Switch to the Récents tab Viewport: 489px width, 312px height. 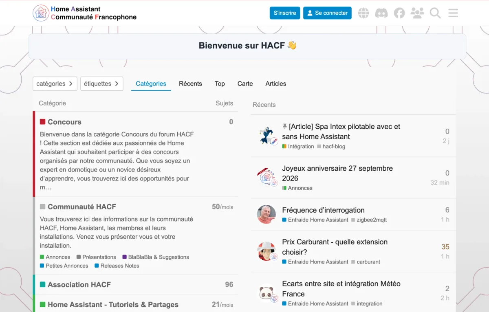click(190, 83)
